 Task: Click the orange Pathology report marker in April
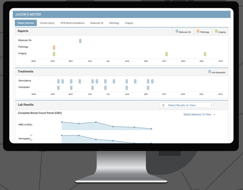click(54, 47)
